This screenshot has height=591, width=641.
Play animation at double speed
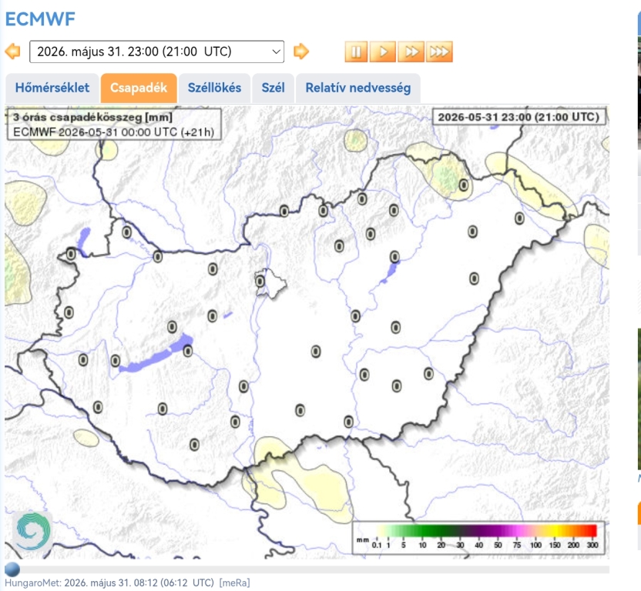coord(411,52)
